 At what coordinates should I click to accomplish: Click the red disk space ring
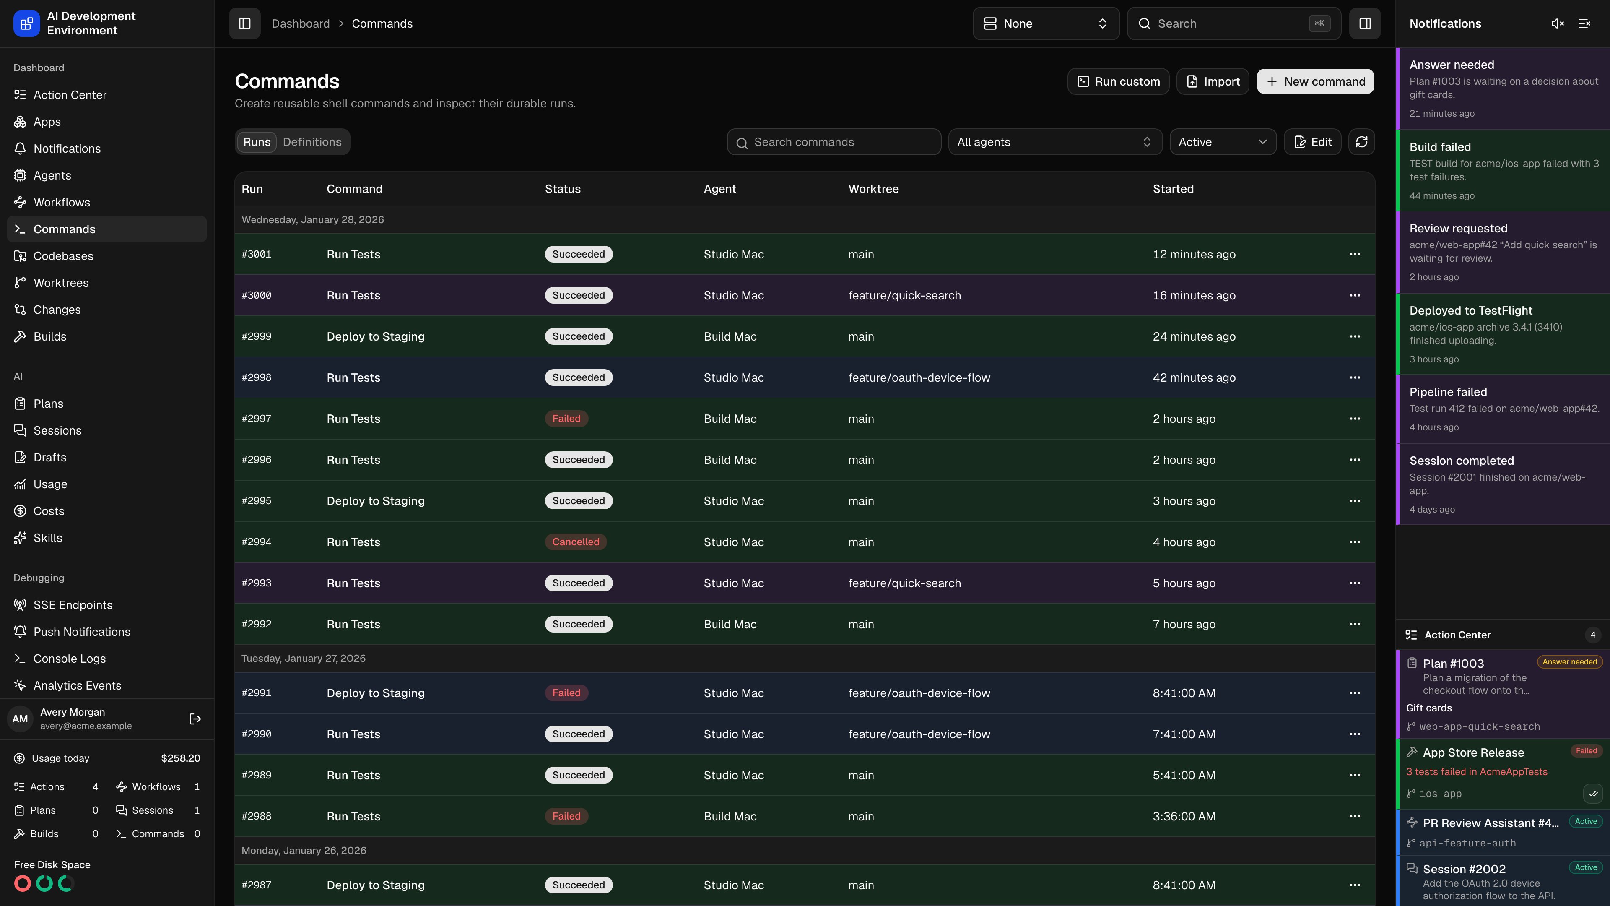(x=23, y=883)
